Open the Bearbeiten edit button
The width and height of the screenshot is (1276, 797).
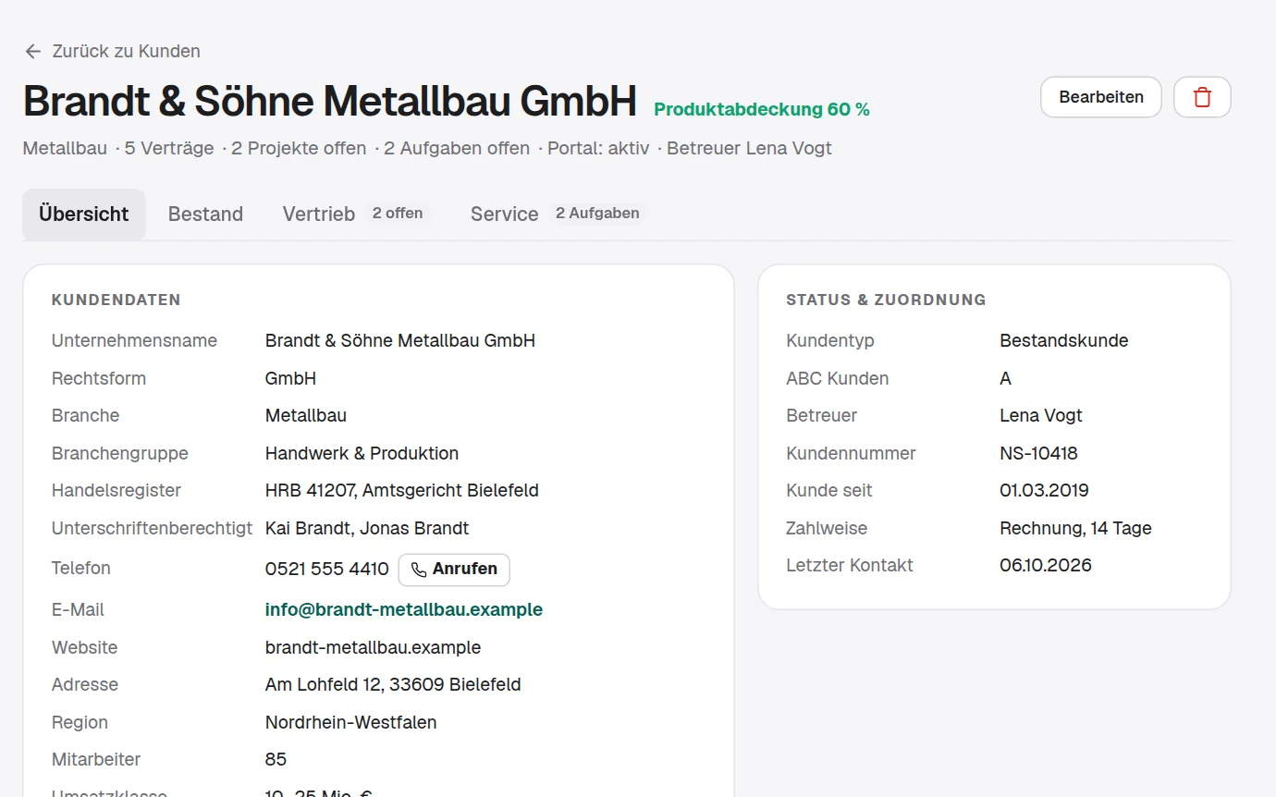[1101, 97]
